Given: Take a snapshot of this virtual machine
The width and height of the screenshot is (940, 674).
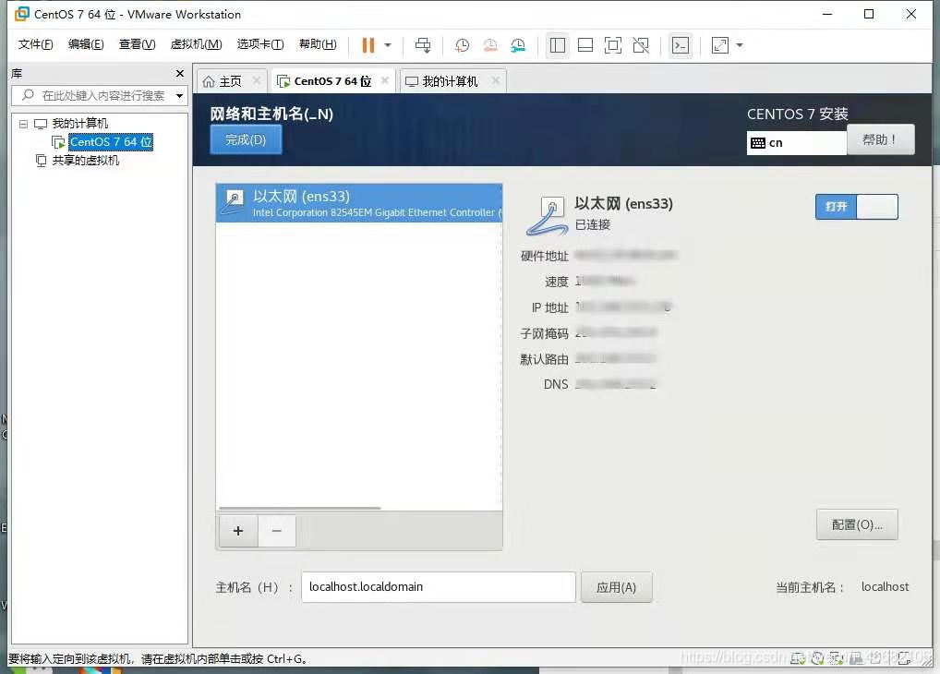Looking at the screenshot, I should [x=461, y=44].
